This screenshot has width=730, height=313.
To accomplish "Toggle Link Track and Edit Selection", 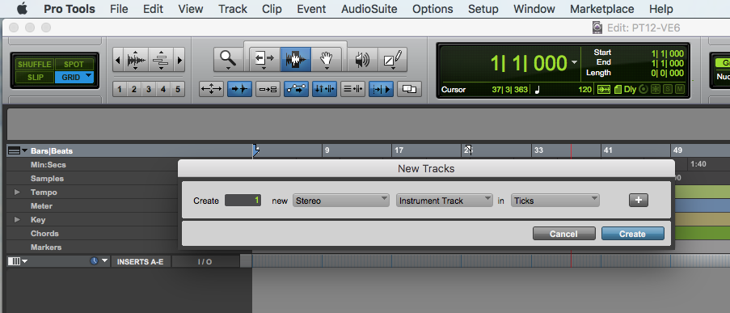I will 353,88.
